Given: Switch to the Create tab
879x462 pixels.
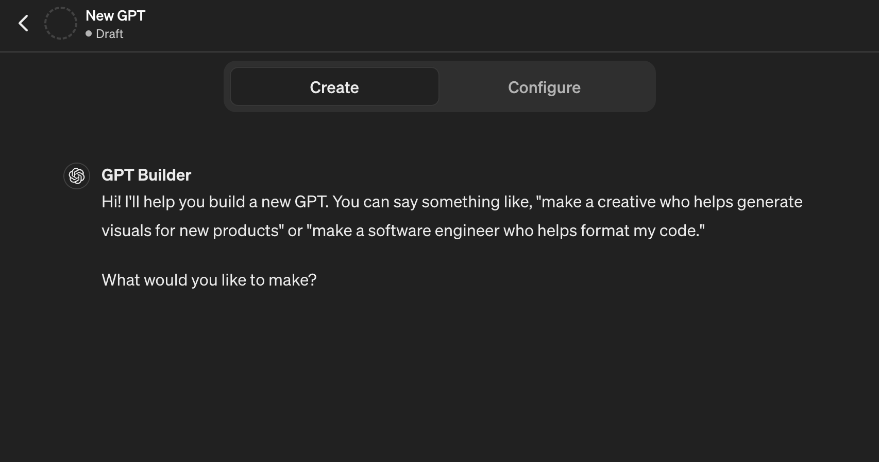Looking at the screenshot, I should pos(334,87).
